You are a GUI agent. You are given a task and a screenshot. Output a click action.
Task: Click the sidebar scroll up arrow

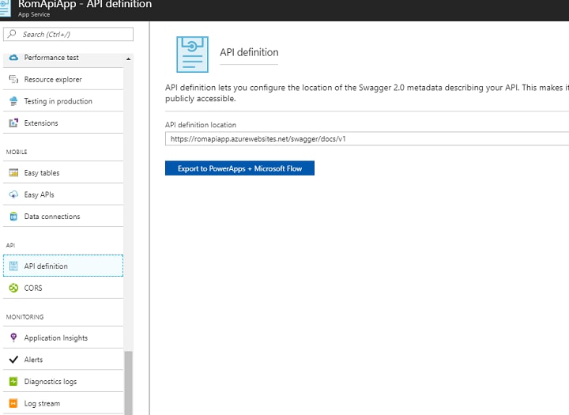129,58
